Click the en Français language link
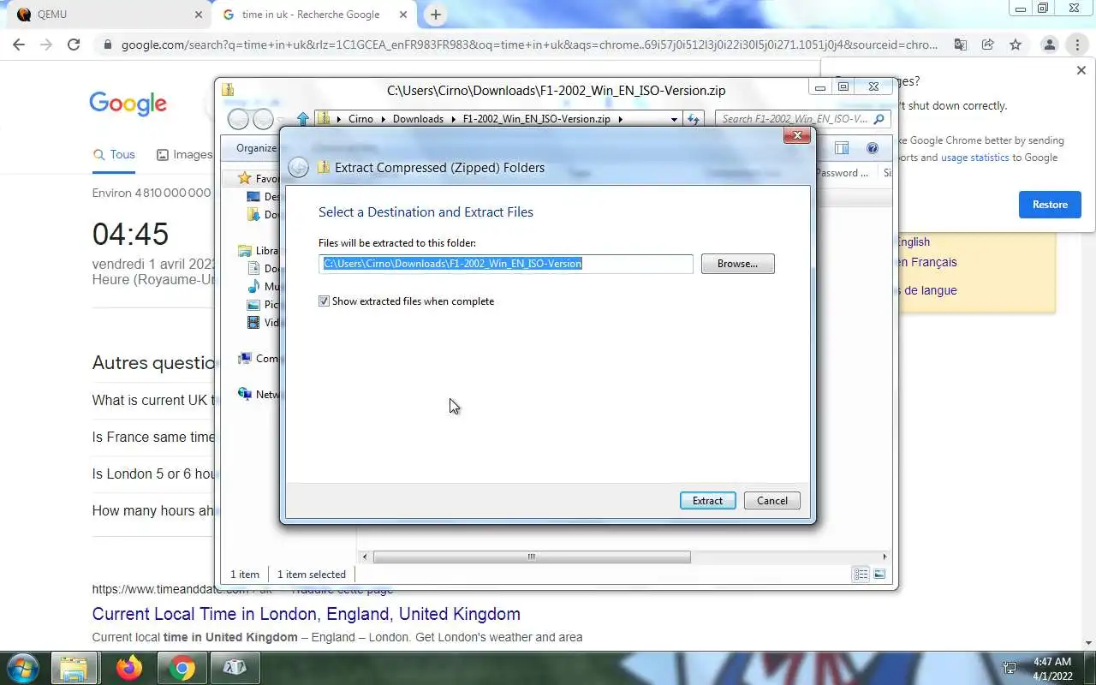This screenshot has height=685, width=1096. pyautogui.click(x=927, y=262)
